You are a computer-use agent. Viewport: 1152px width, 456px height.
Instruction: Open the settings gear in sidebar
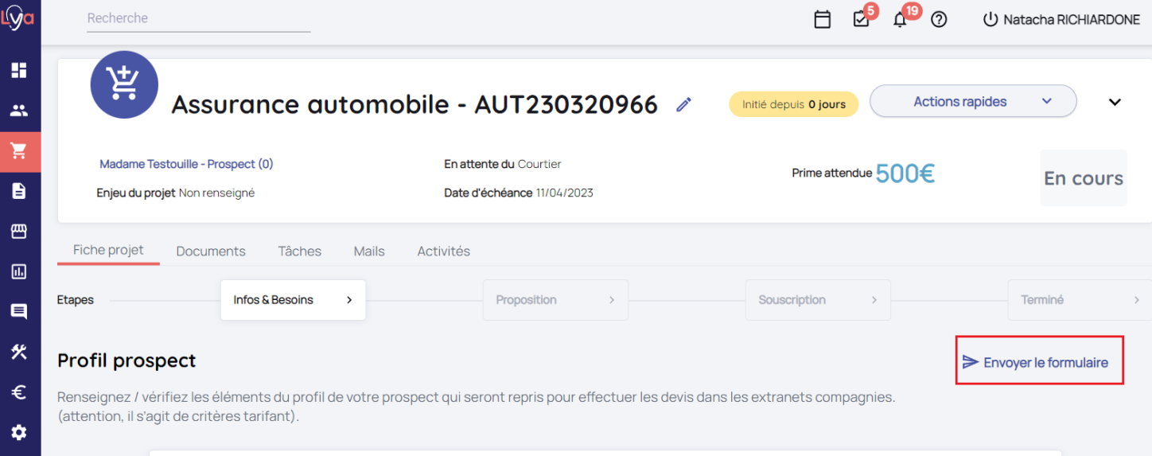pos(19,433)
